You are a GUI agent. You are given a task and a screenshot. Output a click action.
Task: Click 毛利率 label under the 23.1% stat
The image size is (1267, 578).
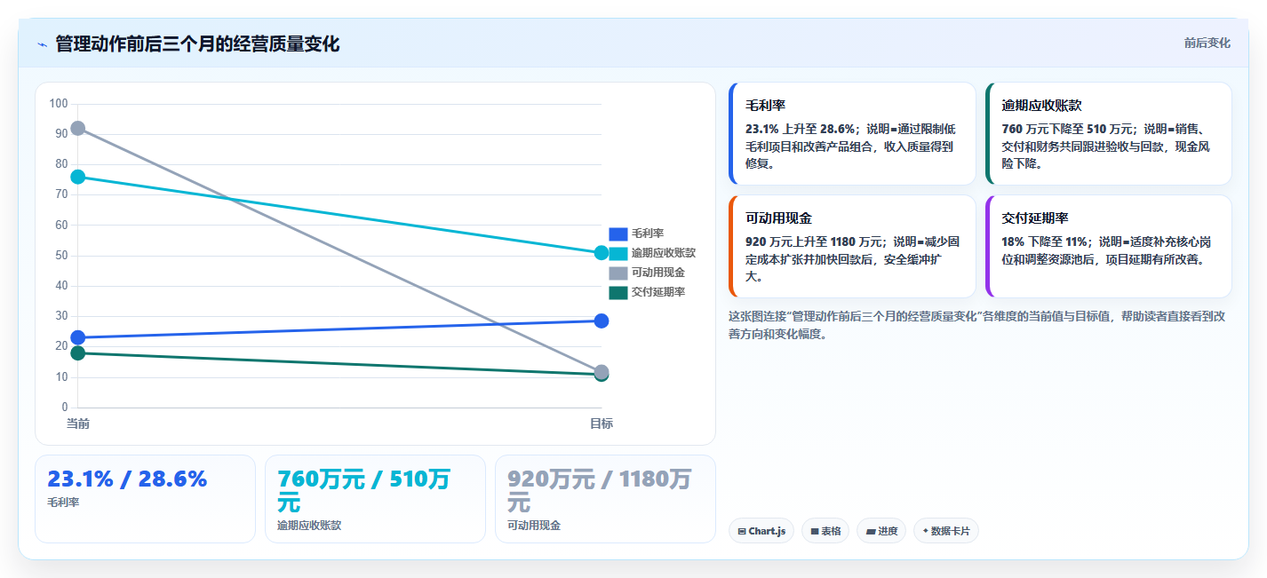click(63, 503)
